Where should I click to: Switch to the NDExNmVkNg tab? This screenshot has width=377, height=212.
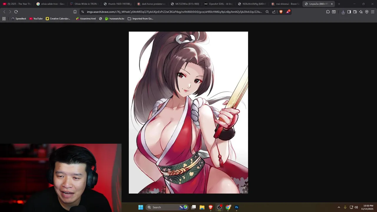(x=252, y=4)
